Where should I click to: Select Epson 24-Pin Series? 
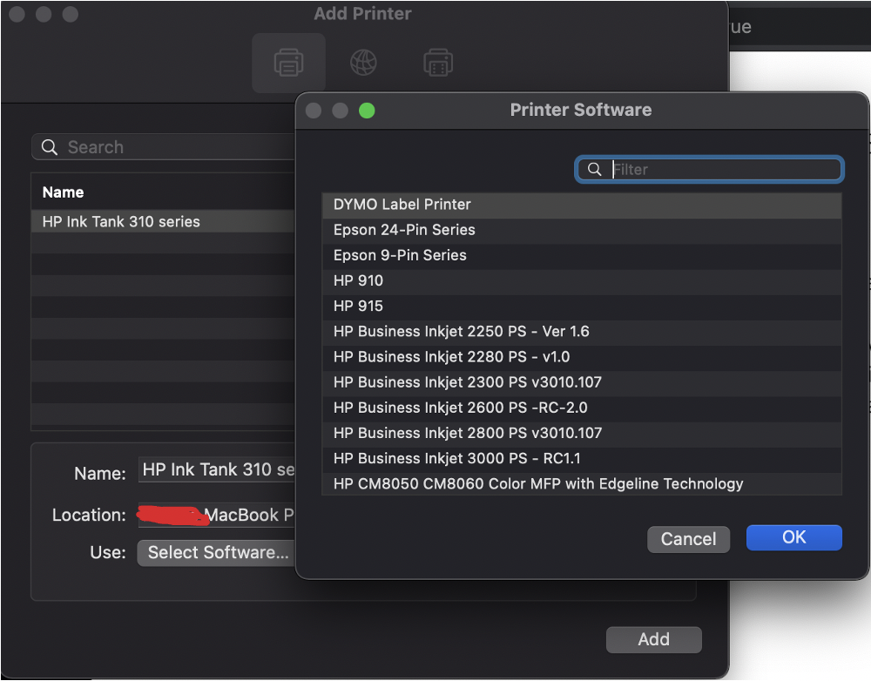(582, 230)
